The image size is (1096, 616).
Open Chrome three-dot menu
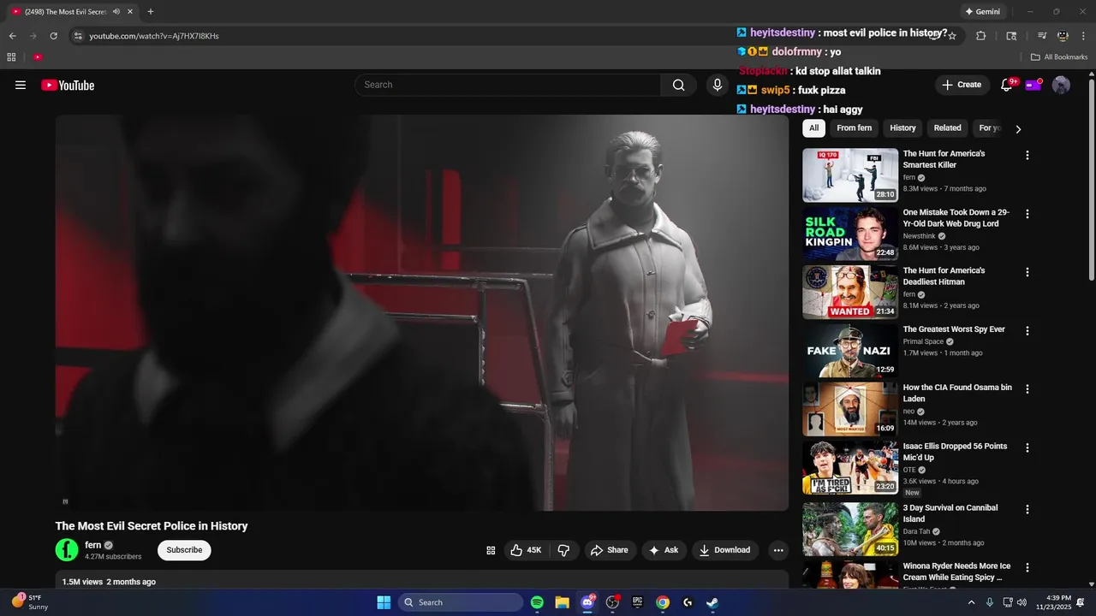(1083, 36)
